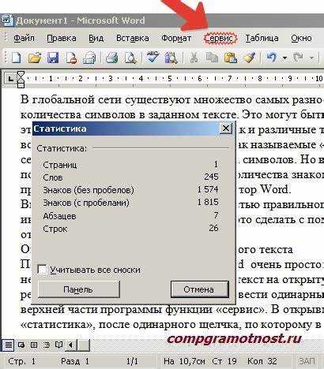Open the Сервис menu
This screenshot has height=369, width=324.
coord(220,39)
